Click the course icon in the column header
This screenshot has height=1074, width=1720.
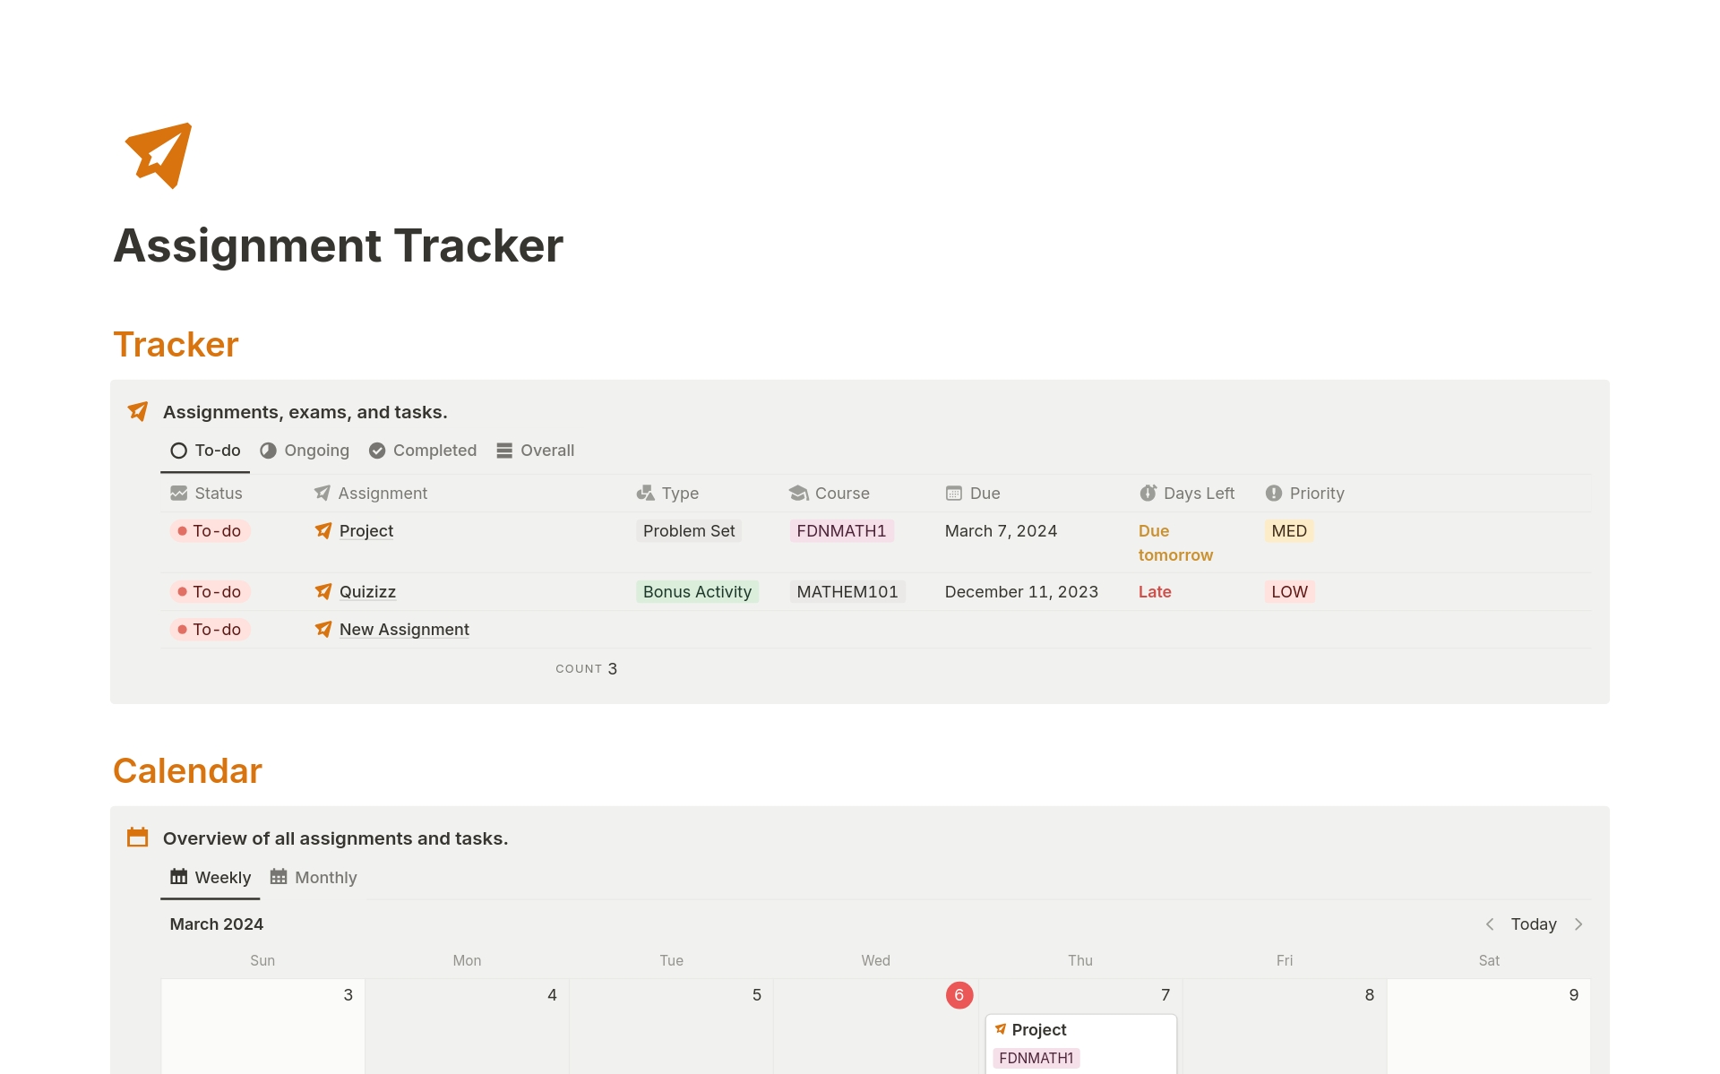coord(797,493)
